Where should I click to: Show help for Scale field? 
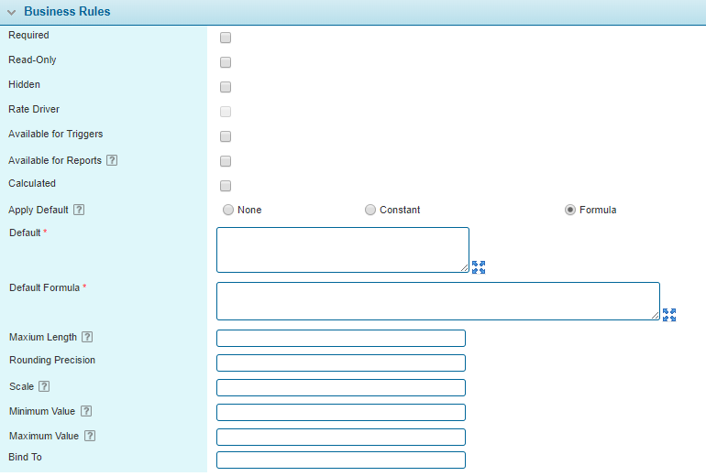click(44, 387)
